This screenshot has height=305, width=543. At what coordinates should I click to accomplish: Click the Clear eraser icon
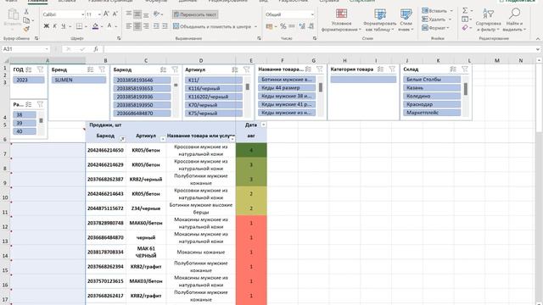[x=465, y=28]
